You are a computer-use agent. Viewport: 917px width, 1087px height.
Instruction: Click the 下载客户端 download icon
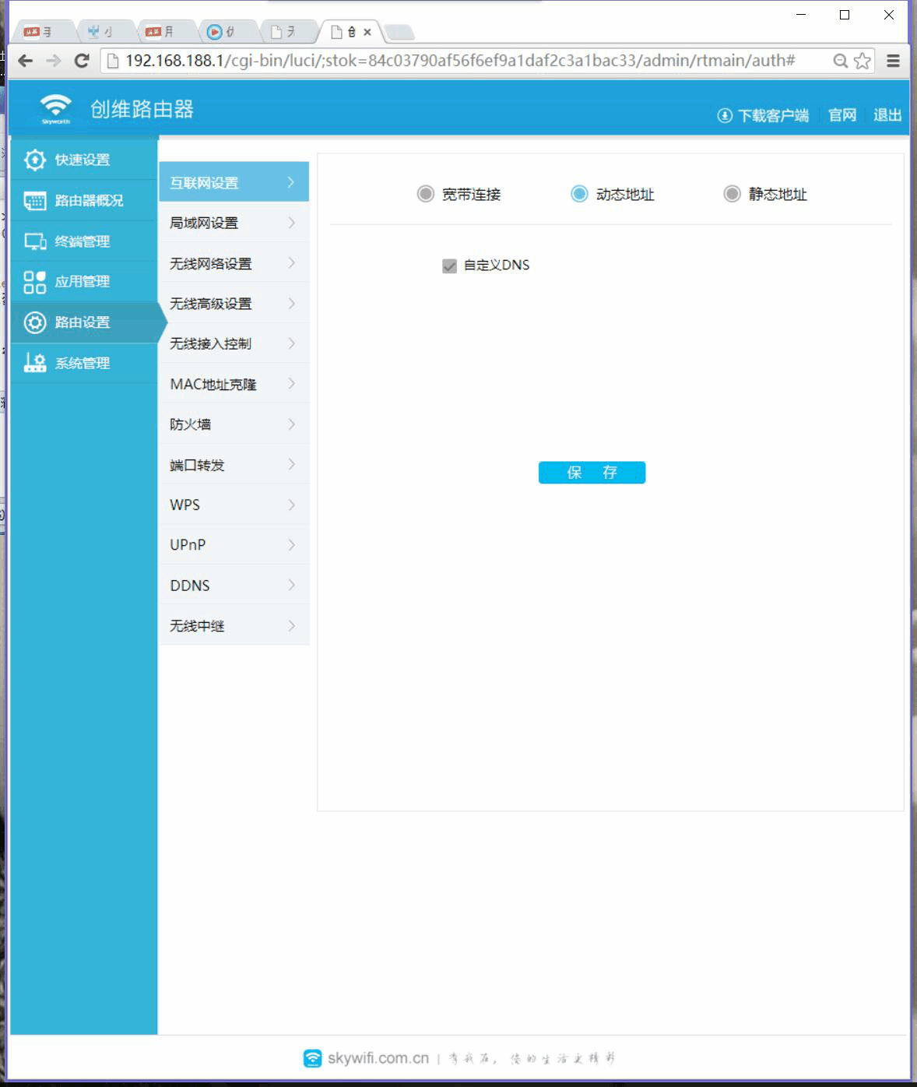(724, 115)
